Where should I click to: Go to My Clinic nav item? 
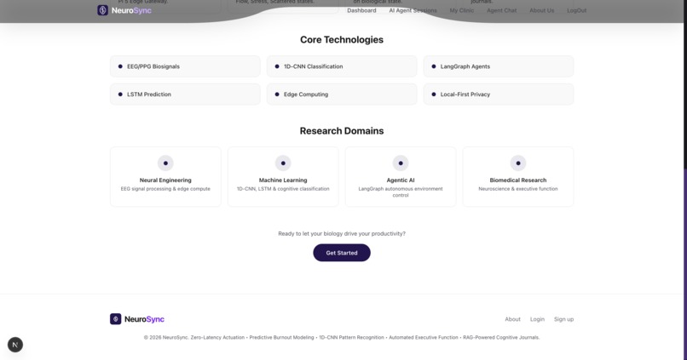pyautogui.click(x=462, y=10)
